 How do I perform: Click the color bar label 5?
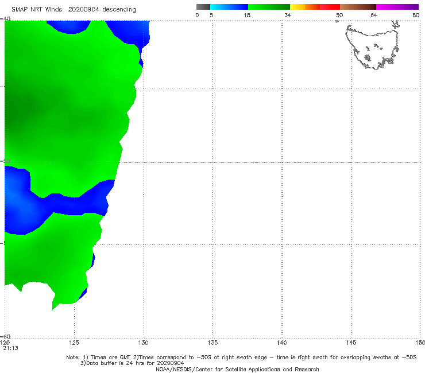tap(211, 15)
